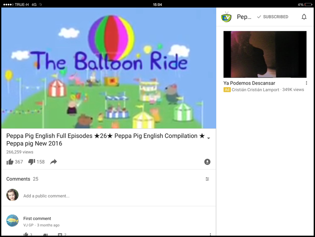
Task: Open Peppa channel avatar icon
Action: pyautogui.click(x=226, y=17)
